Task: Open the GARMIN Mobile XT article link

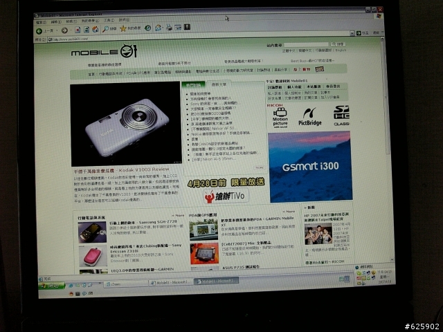Action: [257, 221]
